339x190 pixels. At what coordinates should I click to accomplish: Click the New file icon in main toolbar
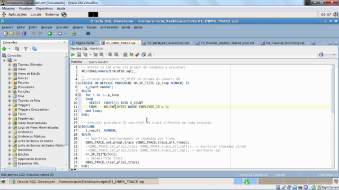(x=6, y=33)
